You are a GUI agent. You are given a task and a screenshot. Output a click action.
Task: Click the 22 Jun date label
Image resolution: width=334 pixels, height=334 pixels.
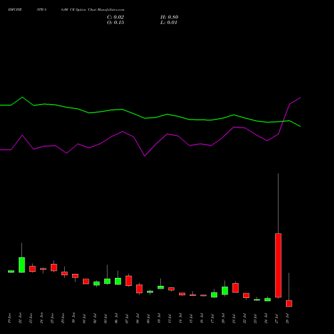tap(20, 318)
